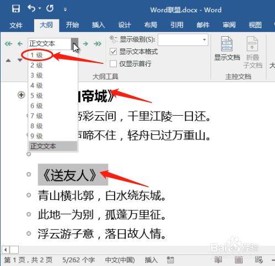Click the language indicator 中文(中国)
This screenshot has height=266, width=275.
(120, 260)
